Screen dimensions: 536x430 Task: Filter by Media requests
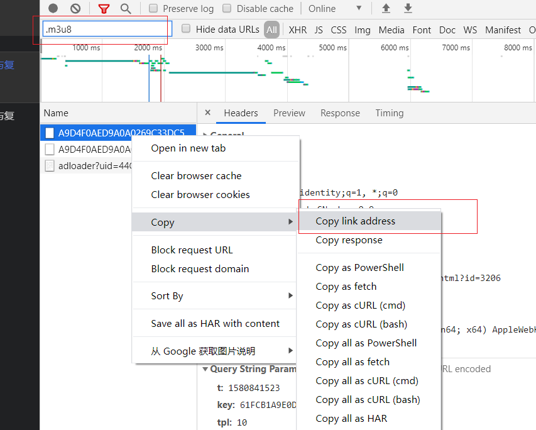[x=391, y=30]
